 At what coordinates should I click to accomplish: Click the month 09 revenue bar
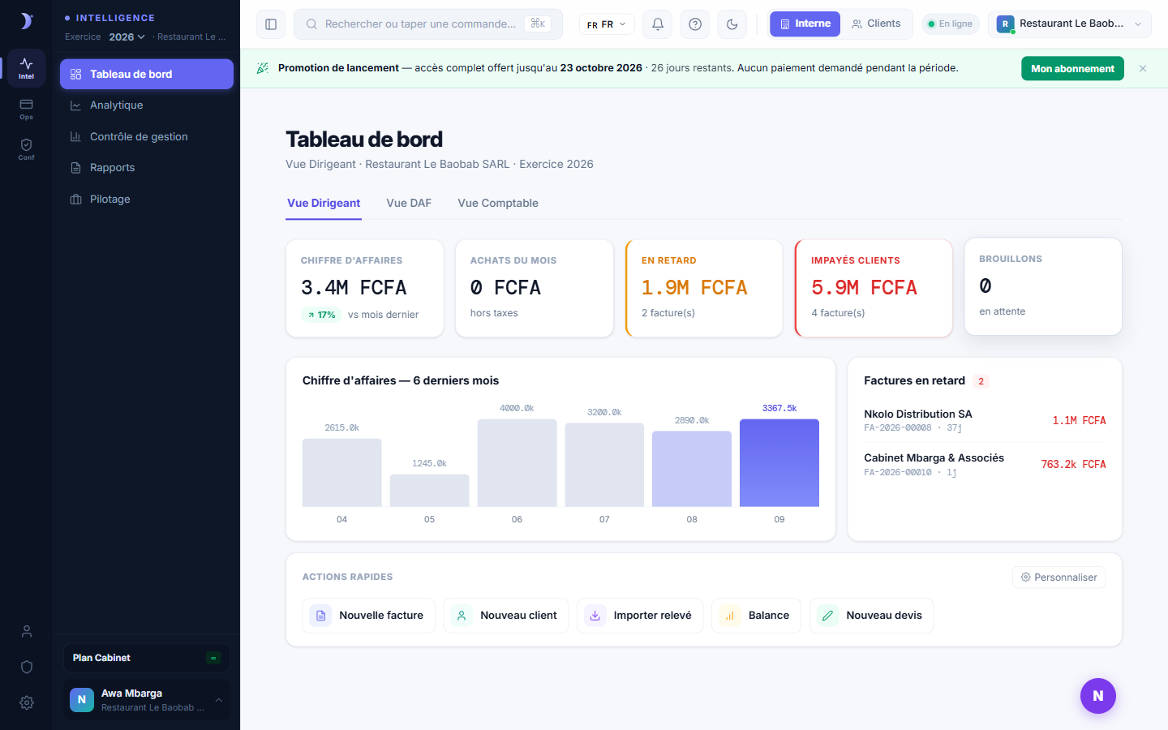tap(779, 463)
